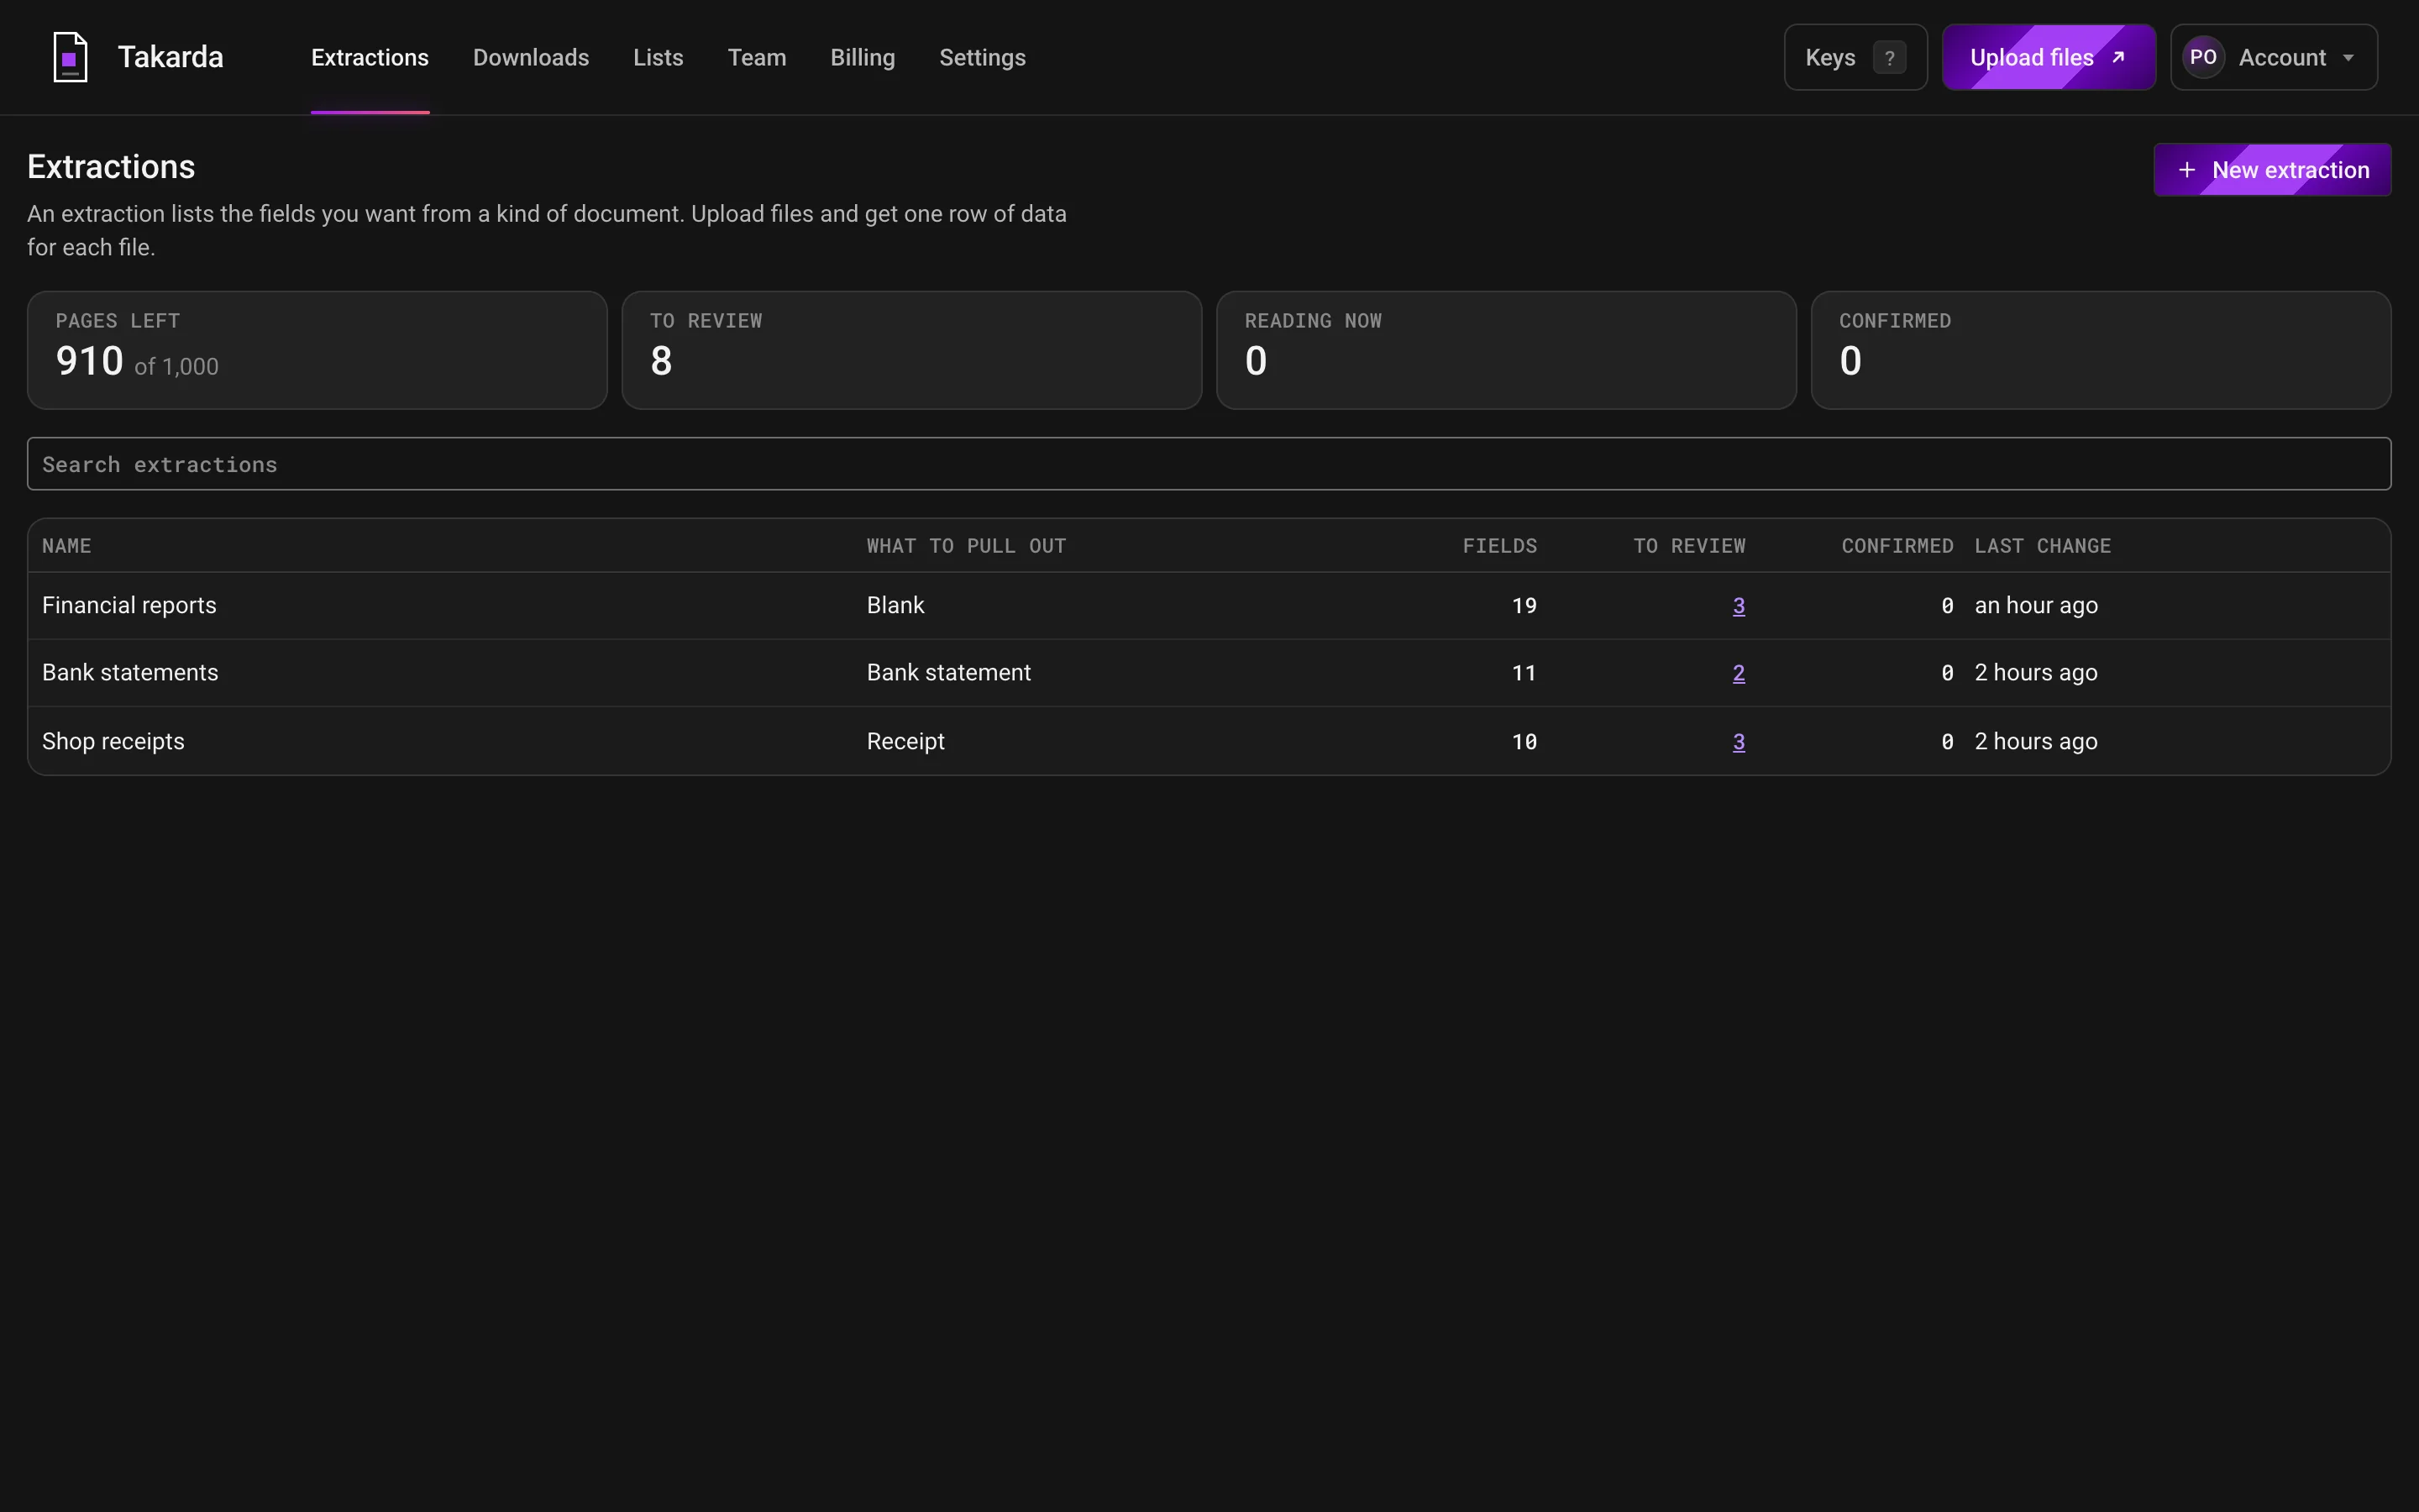
Task: Create a New extraction
Action: (2272, 170)
